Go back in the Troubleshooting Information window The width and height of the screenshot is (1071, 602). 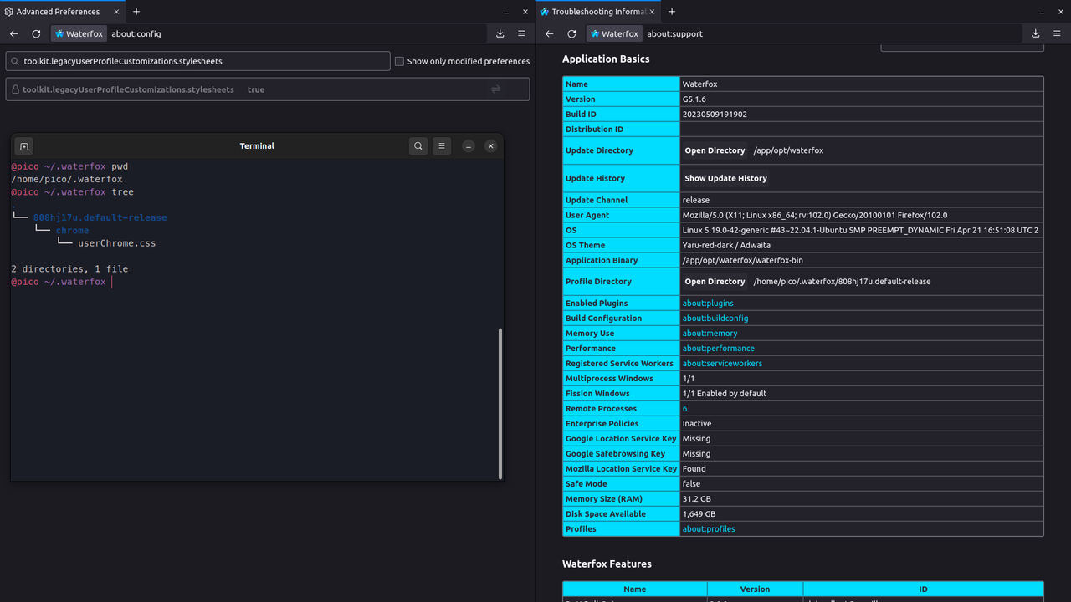click(549, 33)
